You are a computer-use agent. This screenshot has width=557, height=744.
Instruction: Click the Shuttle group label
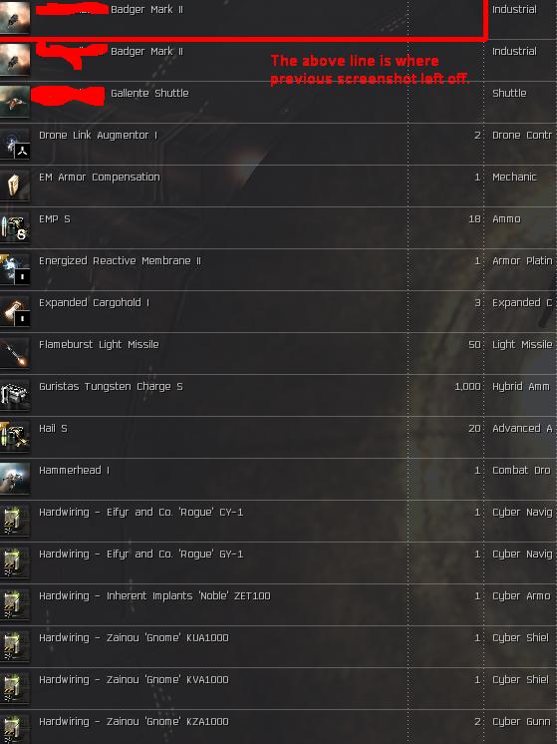tap(509, 93)
